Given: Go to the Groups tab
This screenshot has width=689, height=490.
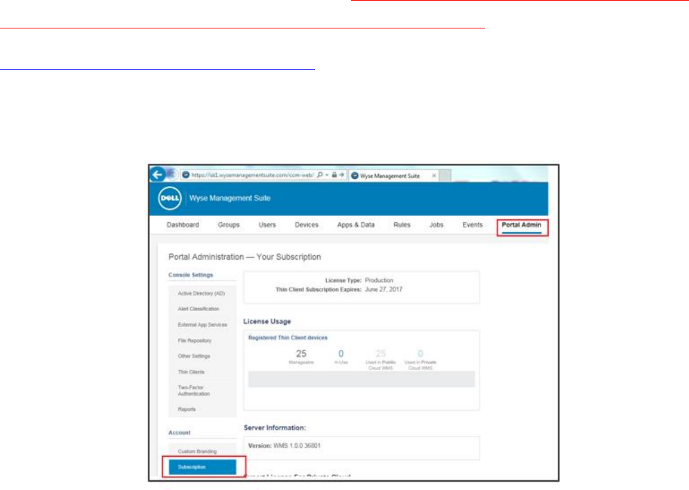Looking at the screenshot, I should click(229, 225).
